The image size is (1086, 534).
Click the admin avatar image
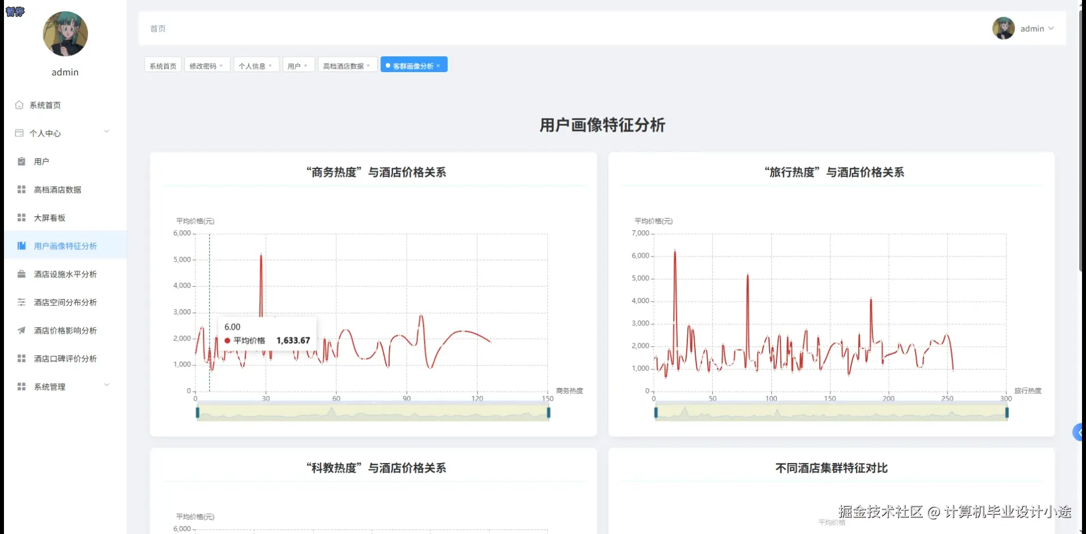[1003, 28]
